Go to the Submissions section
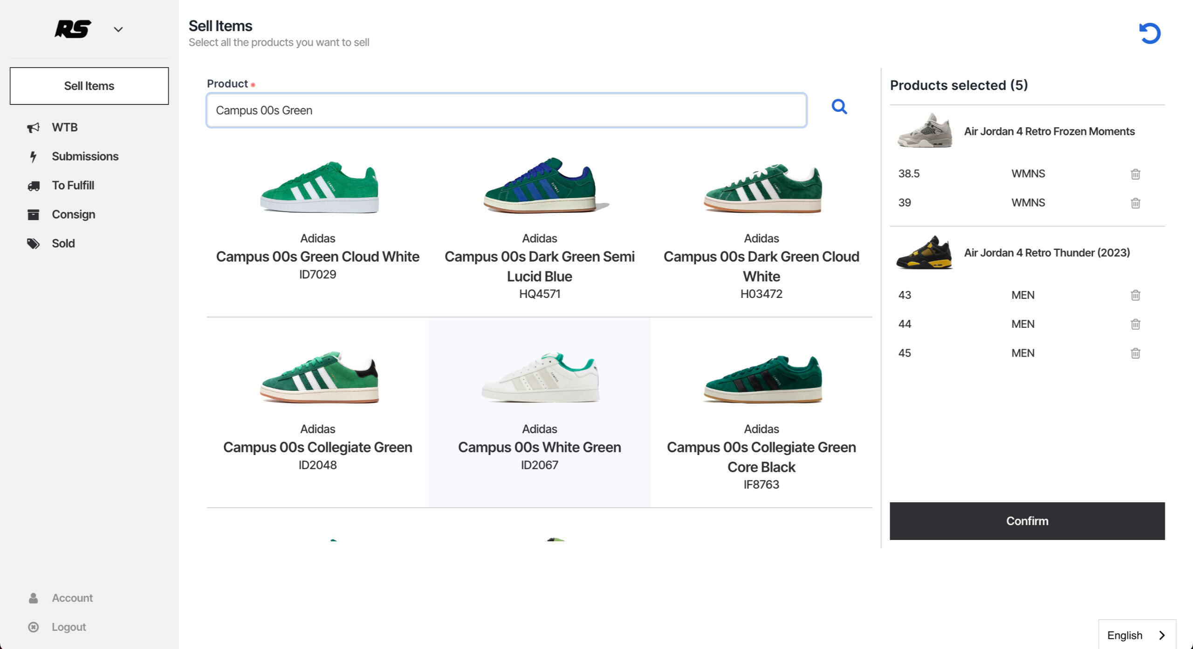 point(85,156)
